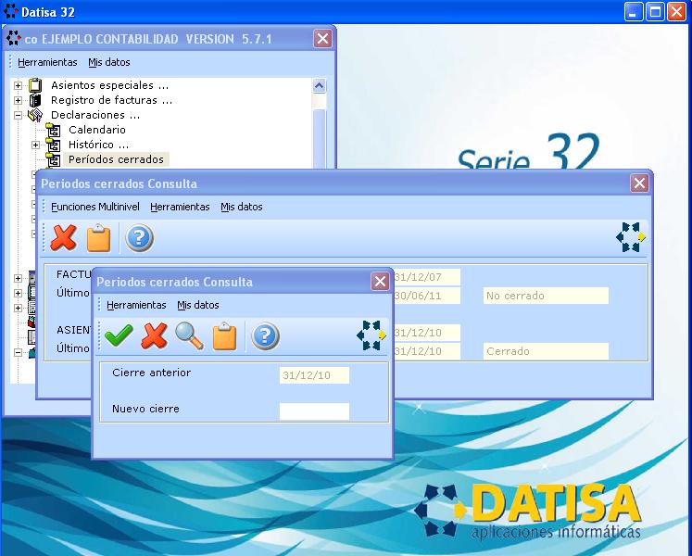Image resolution: width=692 pixels, height=556 pixels.
Task: Click the 30/06/11 date field
Action: tap(427, 296)
